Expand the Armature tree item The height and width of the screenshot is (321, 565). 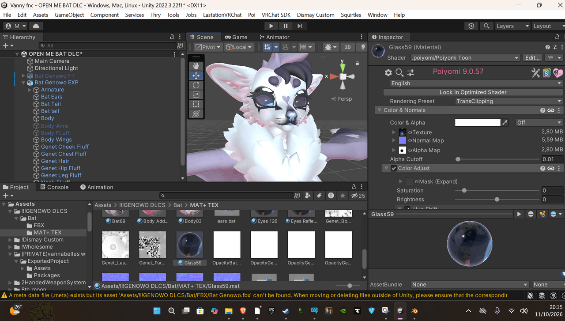point(30,90)
